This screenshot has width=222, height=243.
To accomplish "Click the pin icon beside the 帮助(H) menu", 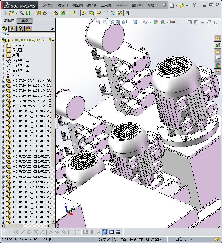I will [x=164, y=5].
